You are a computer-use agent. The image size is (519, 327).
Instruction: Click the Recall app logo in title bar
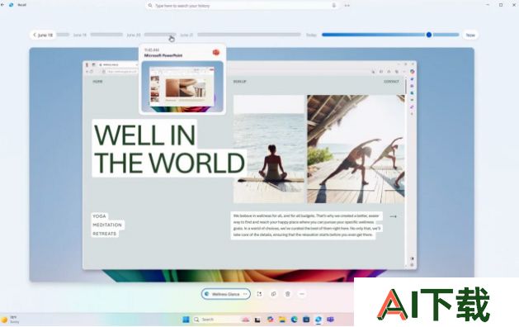tap(12, 5)
